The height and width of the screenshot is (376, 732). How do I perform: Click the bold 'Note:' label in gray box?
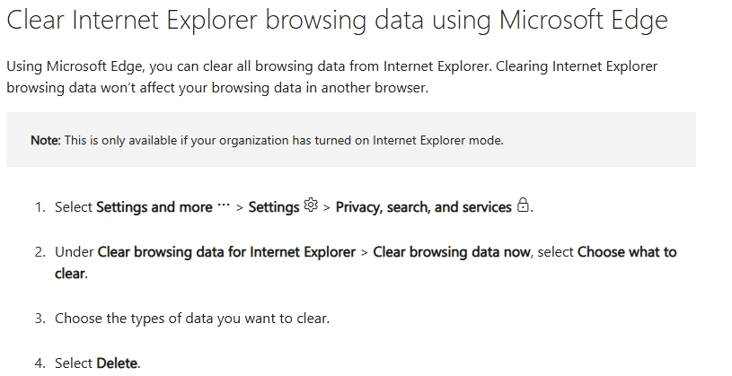[x=46, y=140]
